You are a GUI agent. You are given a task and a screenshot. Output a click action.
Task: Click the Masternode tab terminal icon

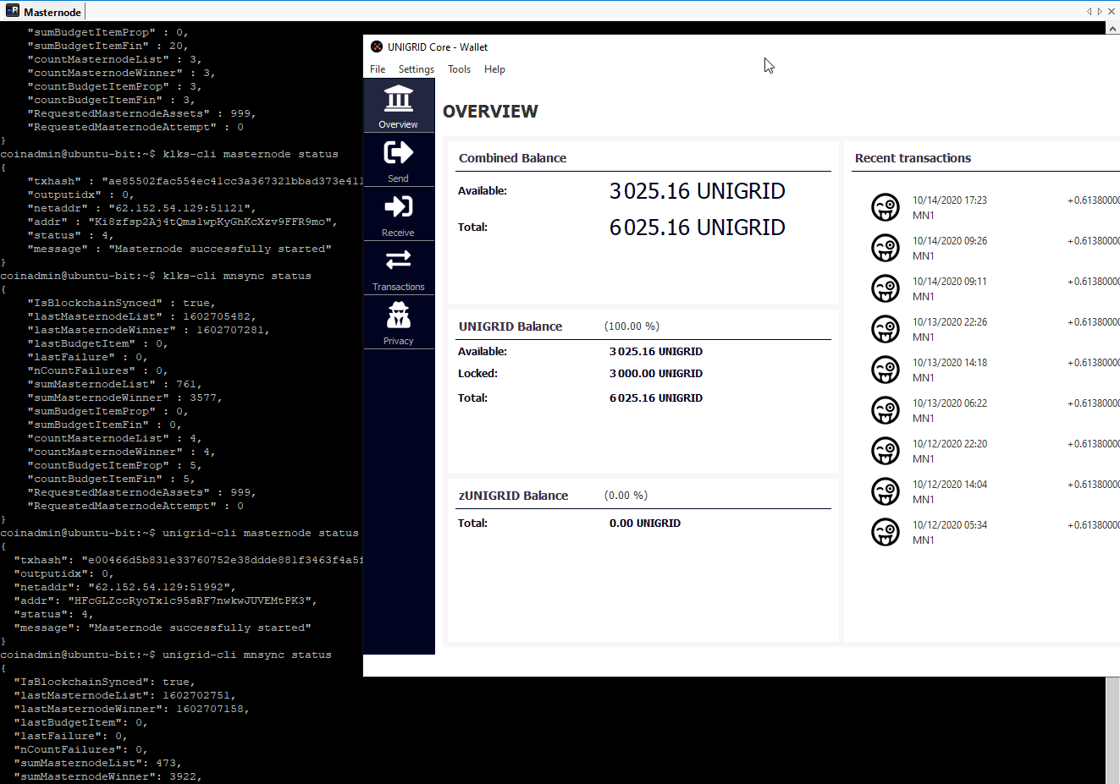pyautogui.click(x=13, y=11)
